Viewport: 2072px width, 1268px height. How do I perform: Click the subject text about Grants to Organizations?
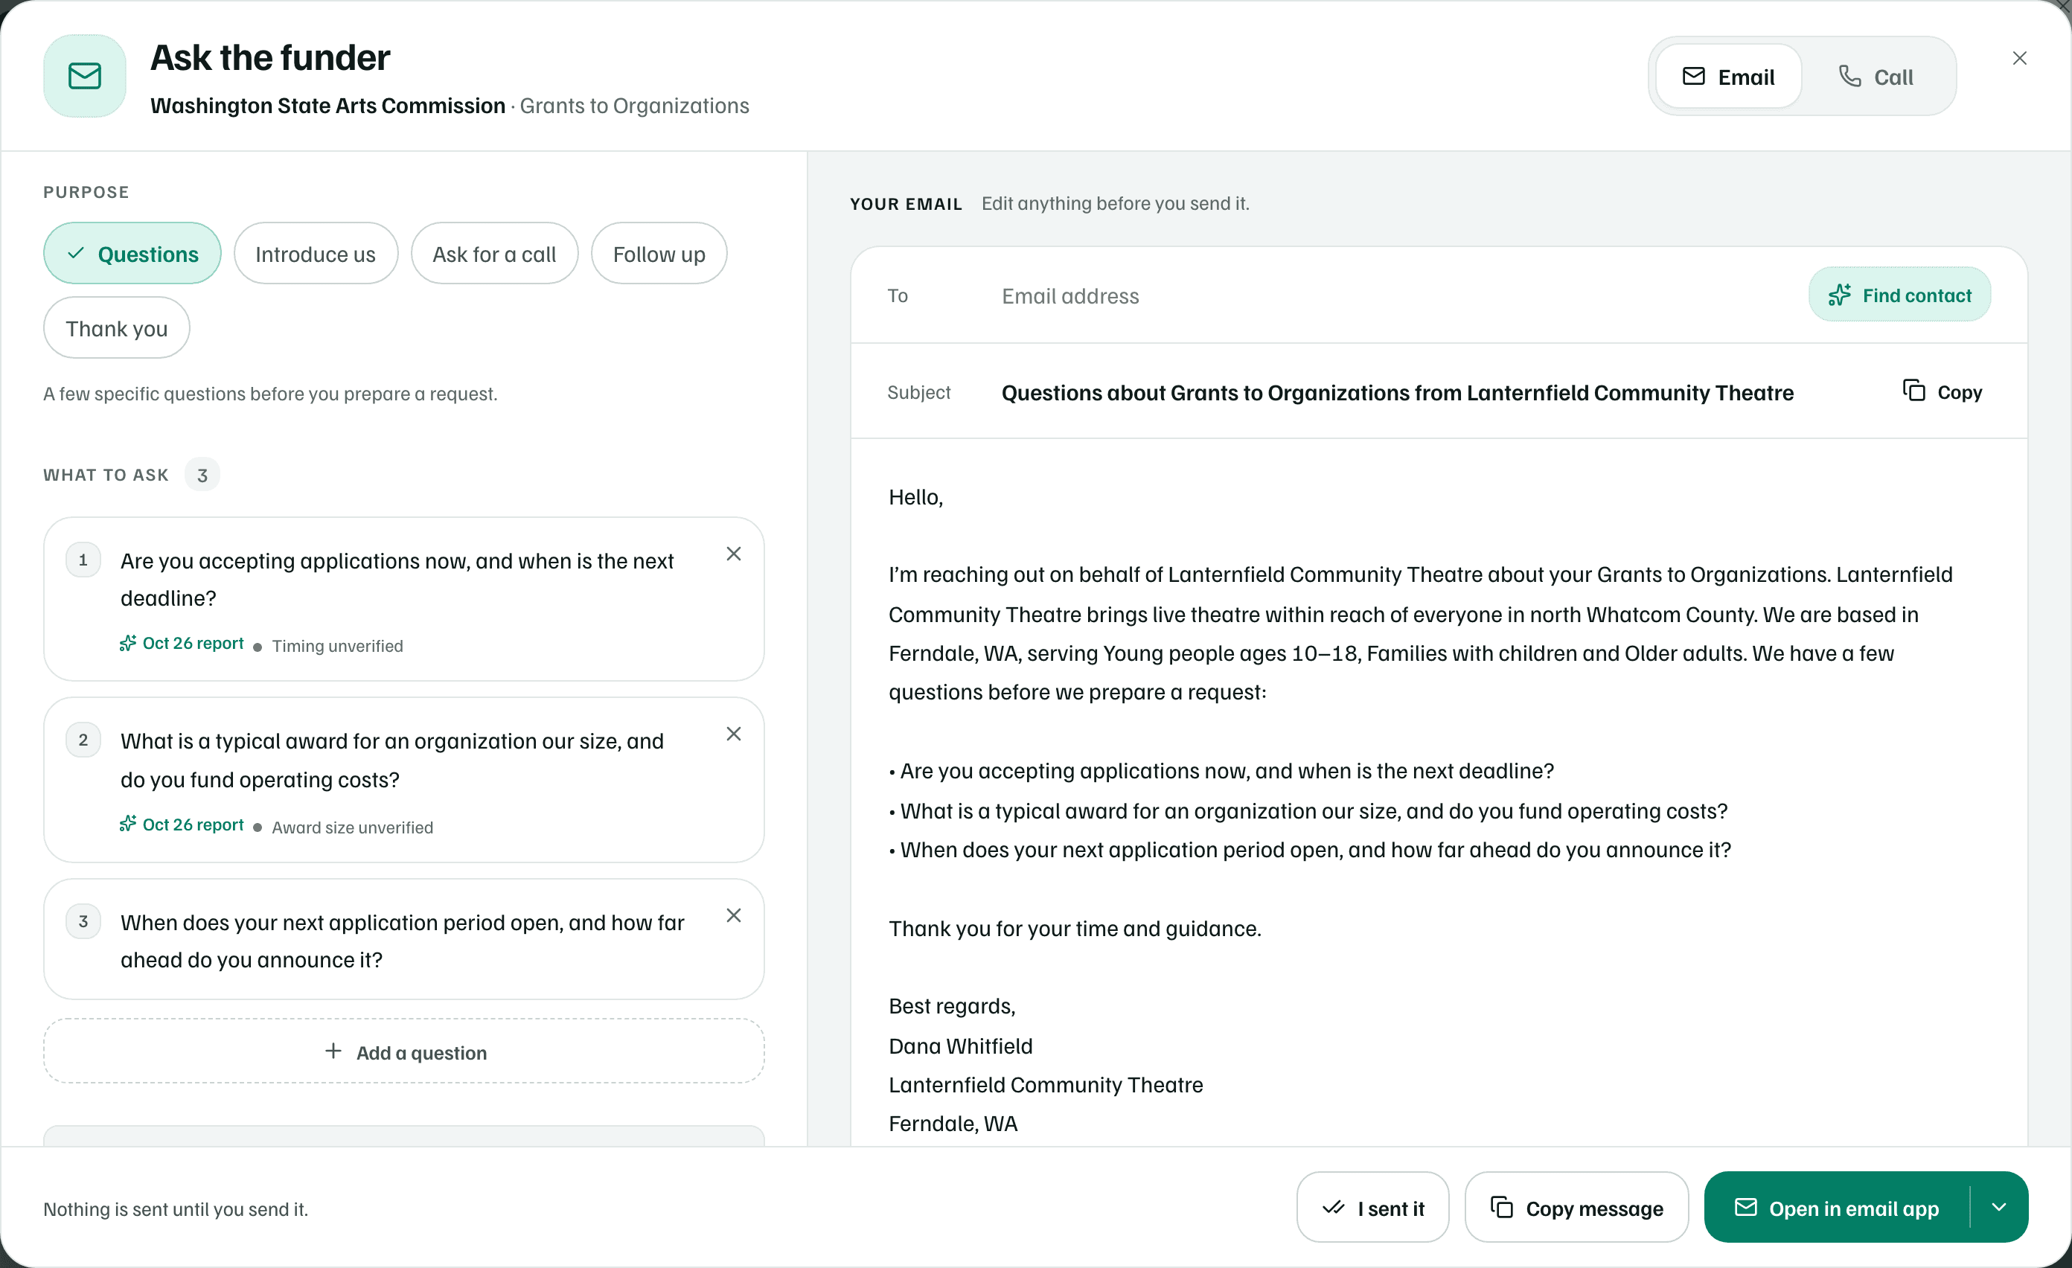pyautogui.click(x=1398, y=393)
